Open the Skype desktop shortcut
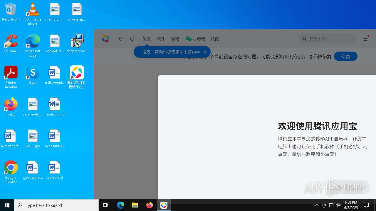Viewport: 376px width, 211px height. 33,75
